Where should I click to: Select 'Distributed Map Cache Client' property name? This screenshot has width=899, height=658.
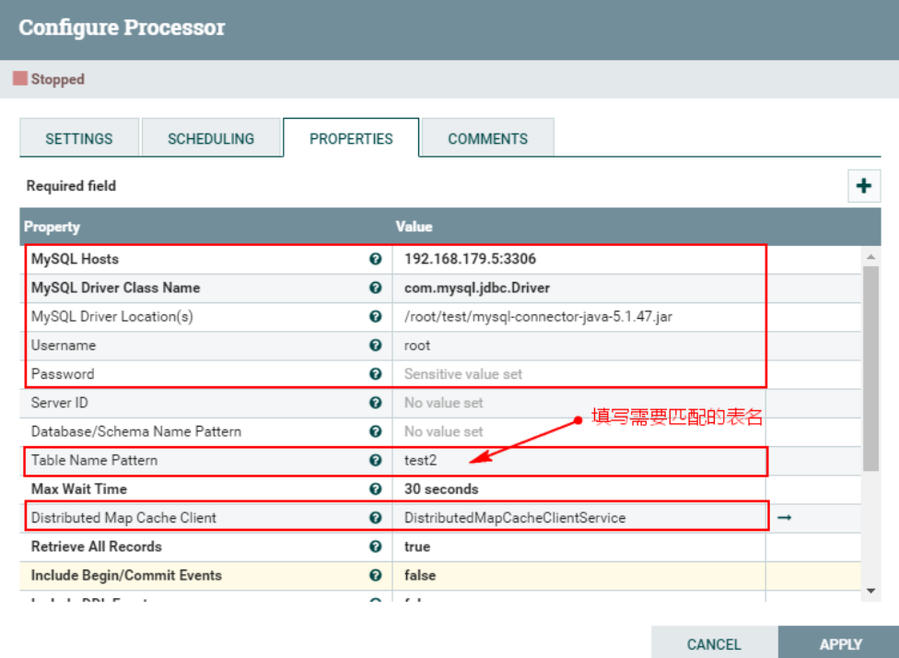coord(123,517)
